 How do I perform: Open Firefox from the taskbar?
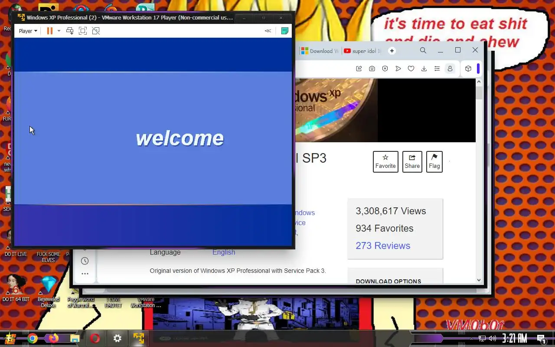53,338
